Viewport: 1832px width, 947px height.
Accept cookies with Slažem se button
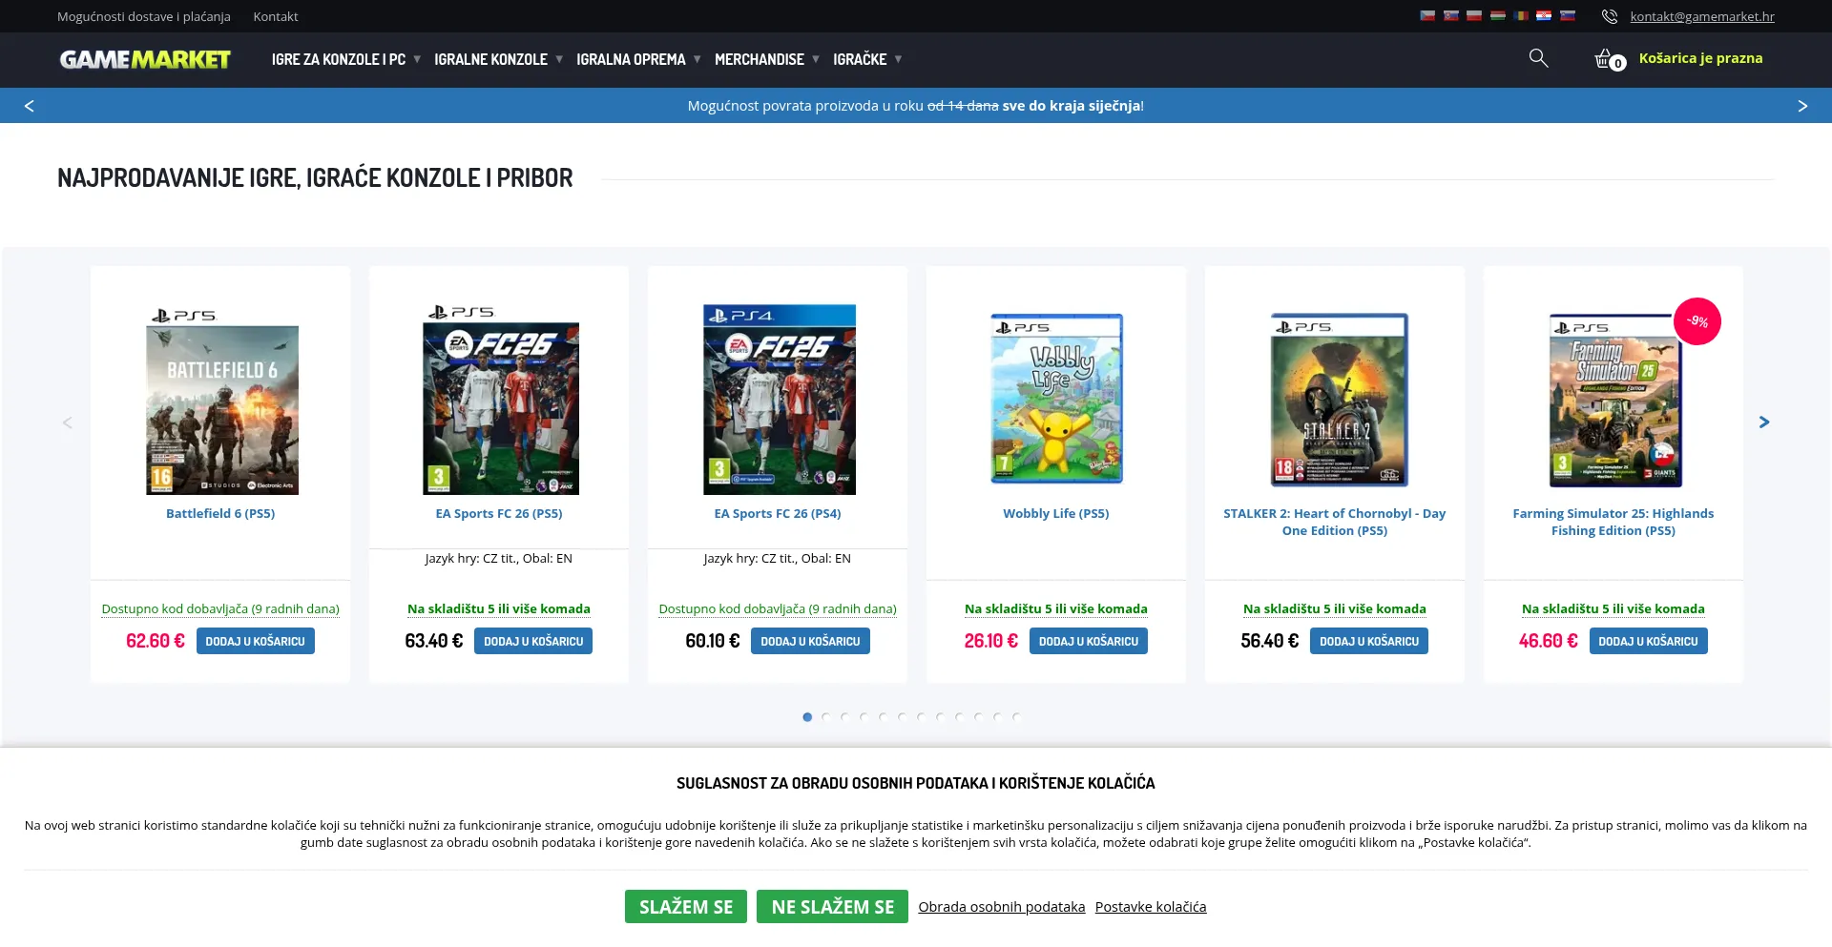(685, 907)
